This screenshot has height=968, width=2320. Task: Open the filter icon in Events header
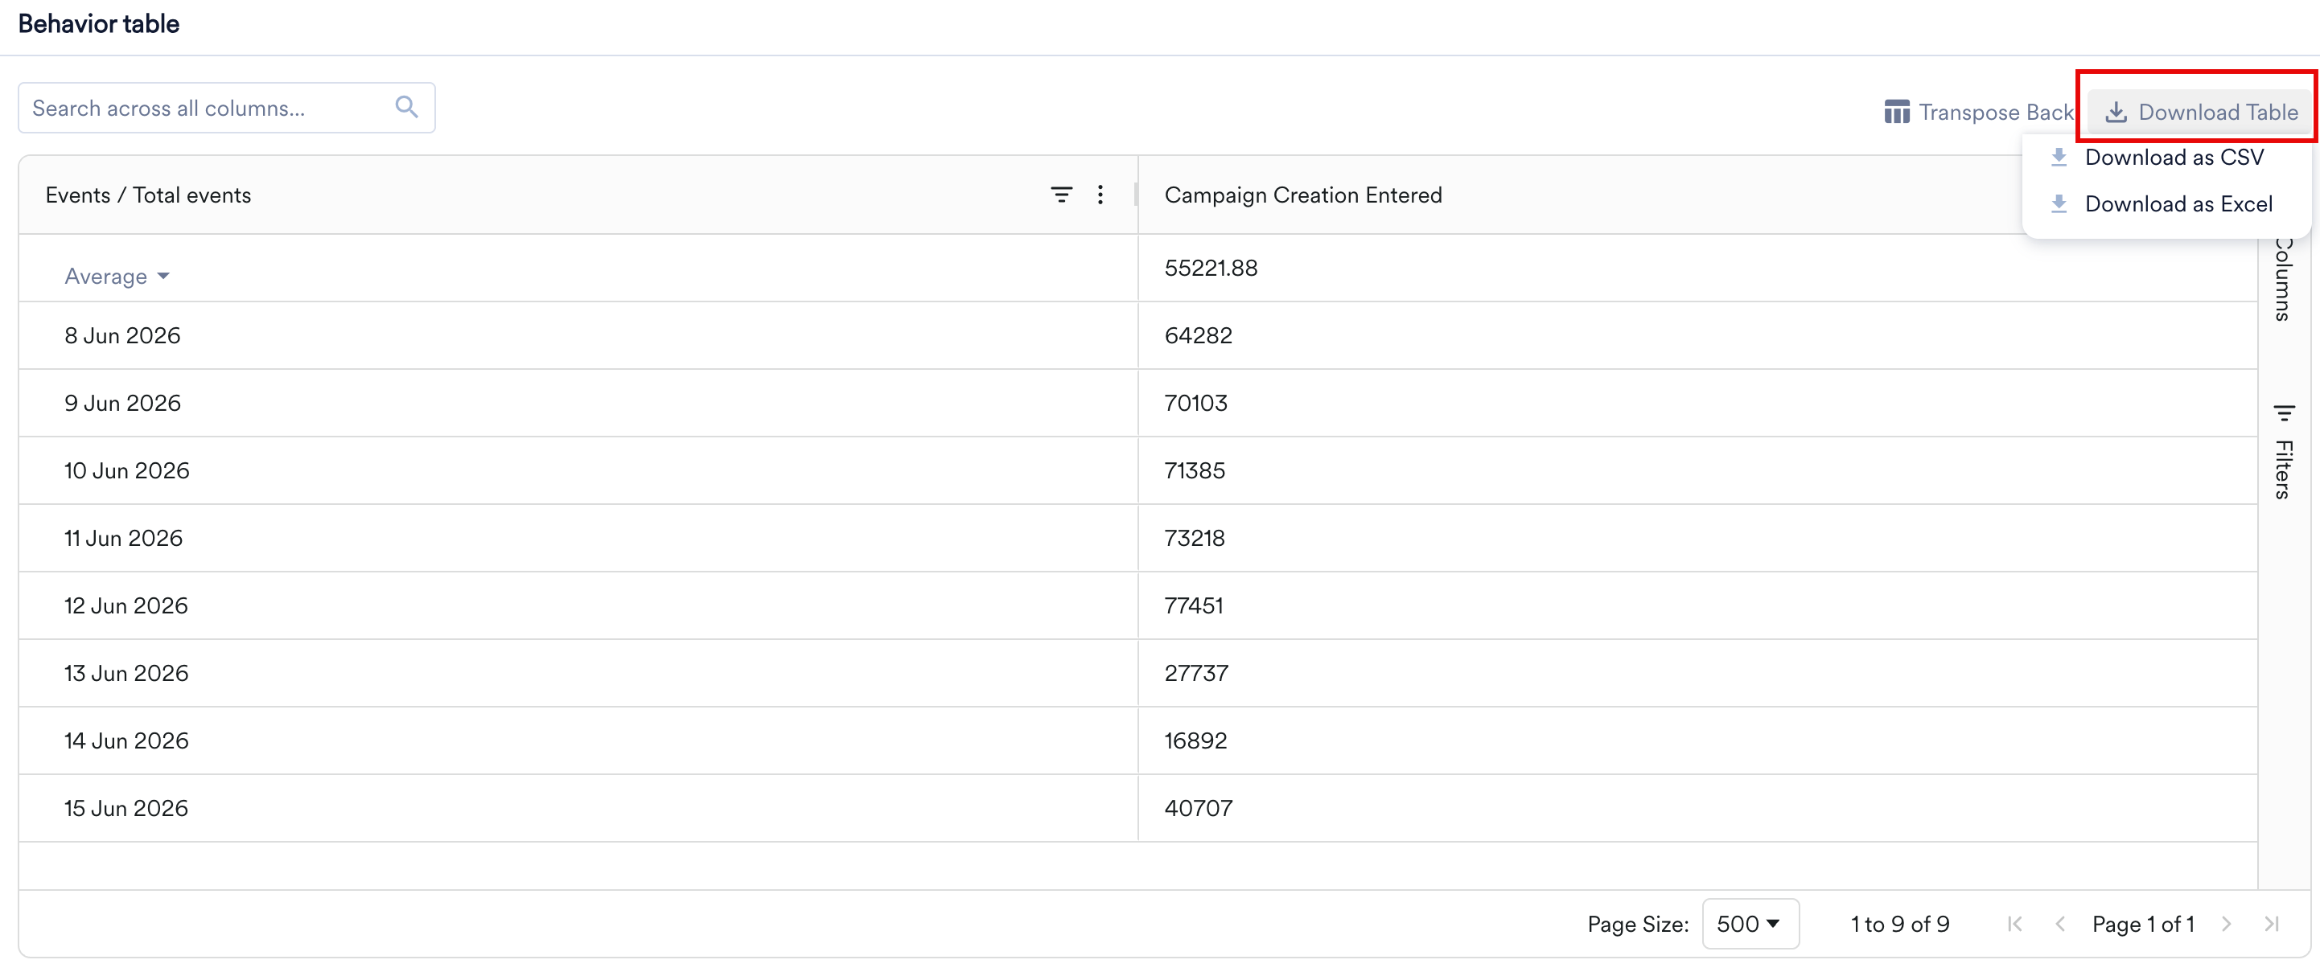(1062, 195)
